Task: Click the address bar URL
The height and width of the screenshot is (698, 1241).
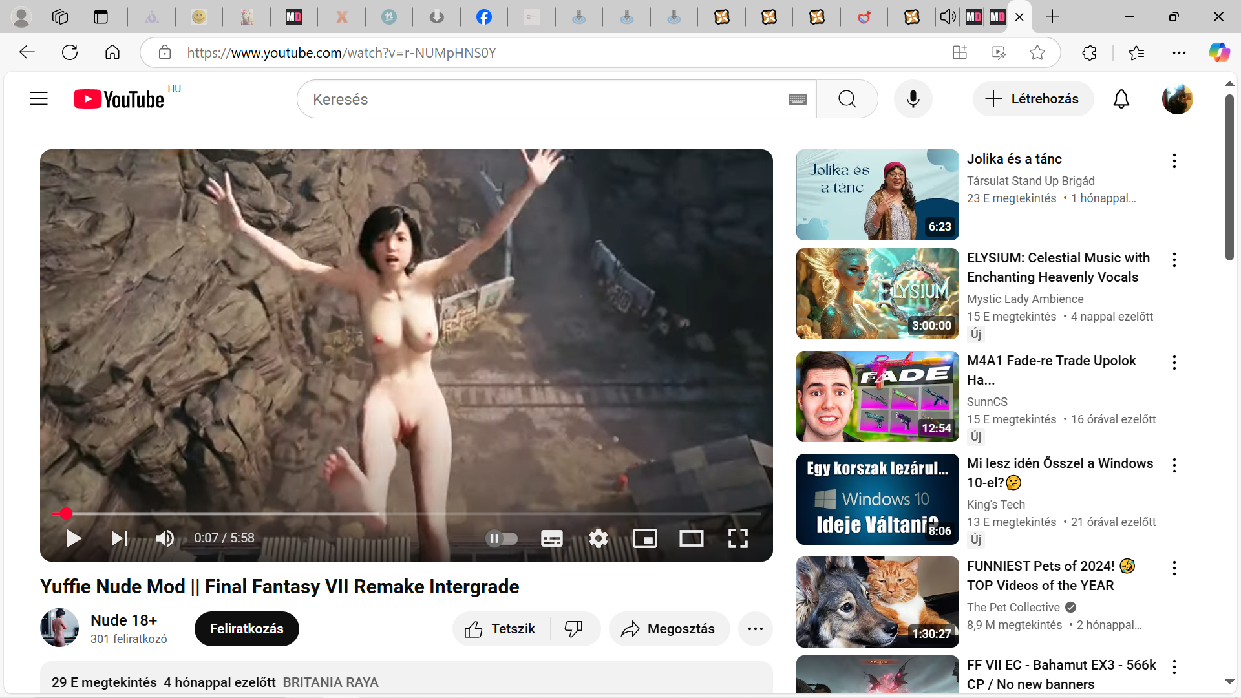Action: coord(341,52)
